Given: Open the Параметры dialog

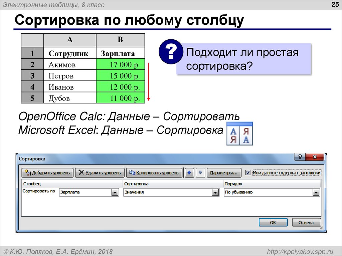Looking at the screenshot, I should pos(224,173).
